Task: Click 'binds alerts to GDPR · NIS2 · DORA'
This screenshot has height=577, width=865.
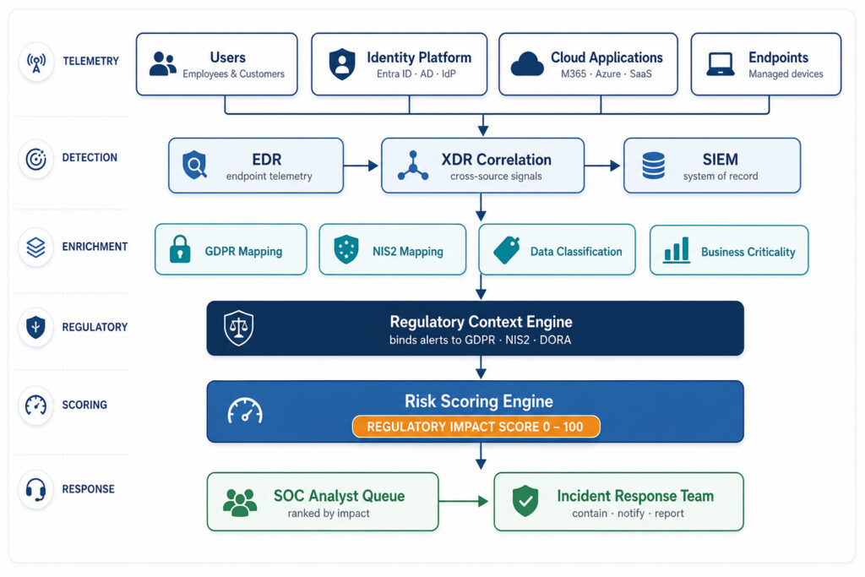Action: 480,340
